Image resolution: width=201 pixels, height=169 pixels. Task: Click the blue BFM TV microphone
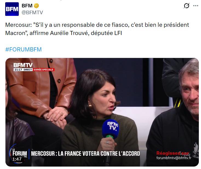click(110, 129)
